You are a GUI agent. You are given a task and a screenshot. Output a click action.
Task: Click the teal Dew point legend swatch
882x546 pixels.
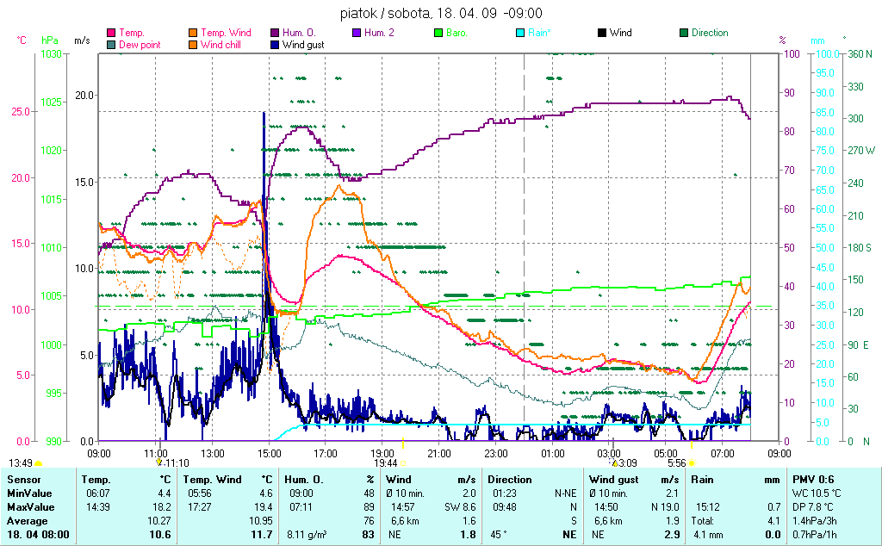tap(111, 45)
